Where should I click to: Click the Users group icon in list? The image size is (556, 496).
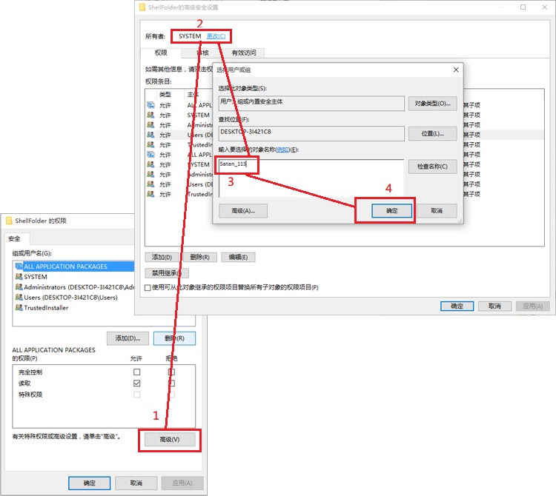(18, 298)
